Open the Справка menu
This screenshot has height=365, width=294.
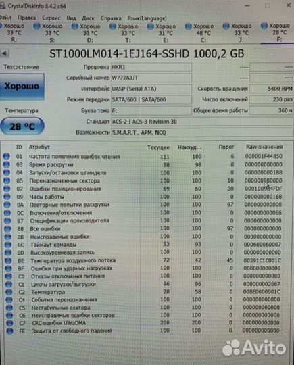tap(111, 18)
